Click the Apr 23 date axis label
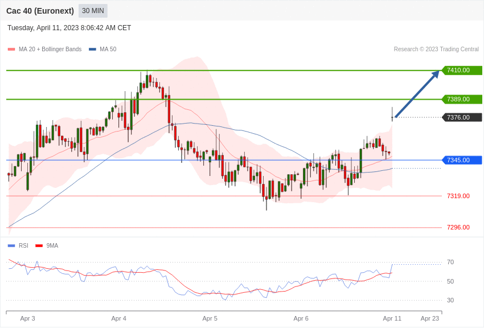The width and height of the screenshot is (484, 328). coord(430,318)
